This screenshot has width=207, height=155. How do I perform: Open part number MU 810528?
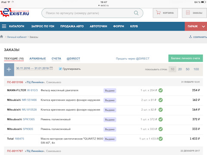[x=29, y=110]
